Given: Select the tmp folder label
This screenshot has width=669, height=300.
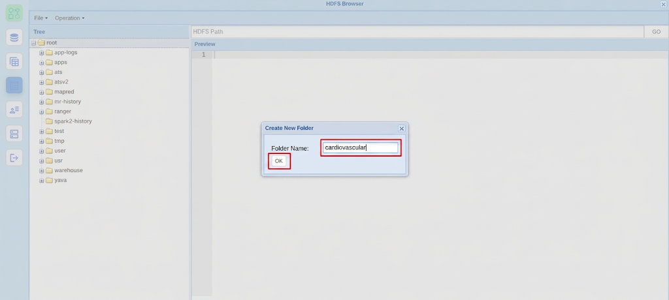Looking at the screenshot, I should [59, 141].
